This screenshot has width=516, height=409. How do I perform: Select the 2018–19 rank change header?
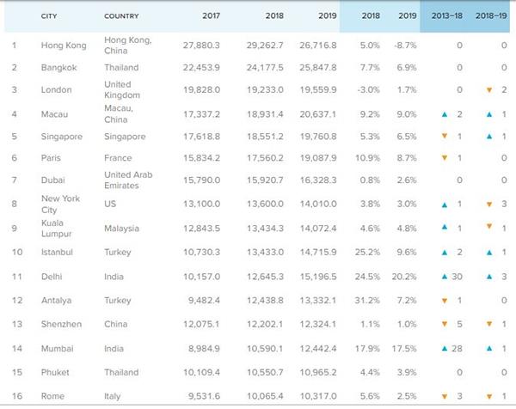[490, 16]
